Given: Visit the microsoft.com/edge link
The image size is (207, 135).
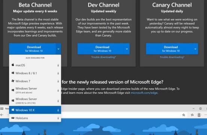Looking at the screenshot, I should pos(144,93).
